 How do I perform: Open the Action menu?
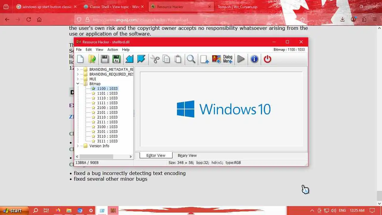pyautogui.click(x=113, y=50)
